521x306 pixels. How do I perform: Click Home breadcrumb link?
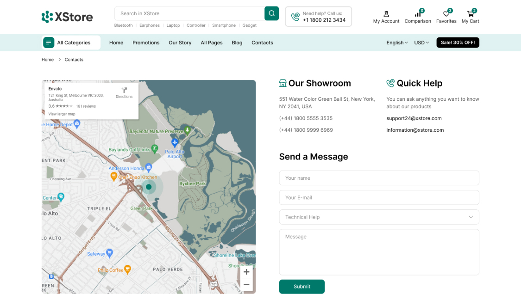(48, 60)
